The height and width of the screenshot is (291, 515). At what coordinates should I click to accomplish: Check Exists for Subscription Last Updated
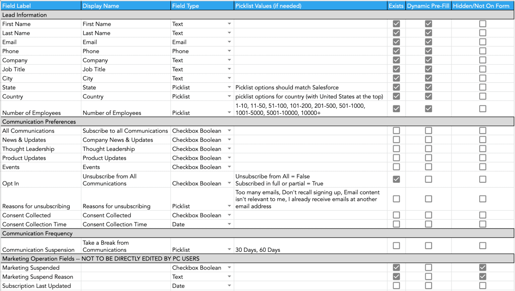[x=396, y=286]
